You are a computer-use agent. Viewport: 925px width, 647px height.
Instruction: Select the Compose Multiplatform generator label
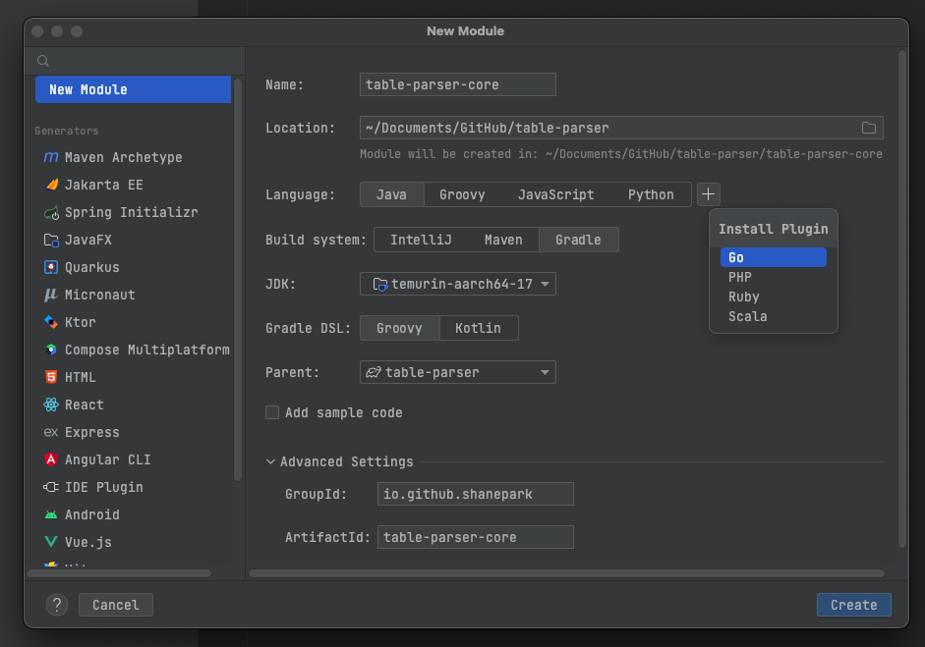click(146, 350)
